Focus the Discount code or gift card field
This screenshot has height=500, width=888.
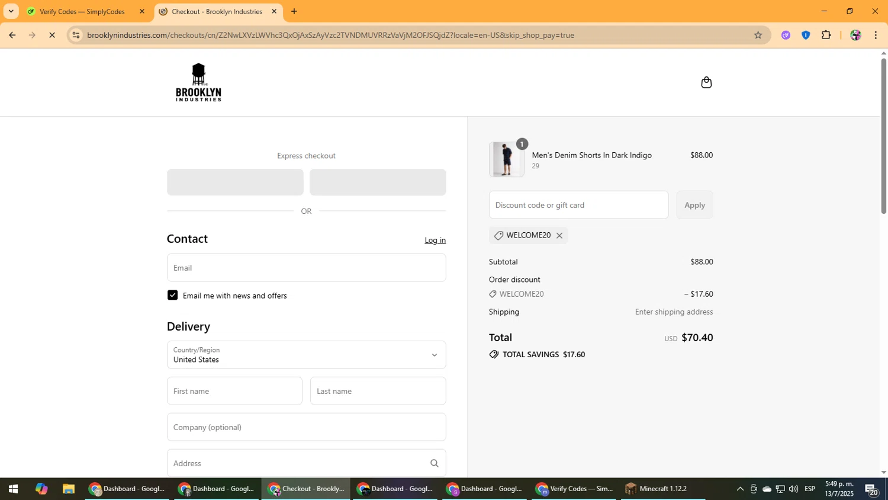(578, 205)
